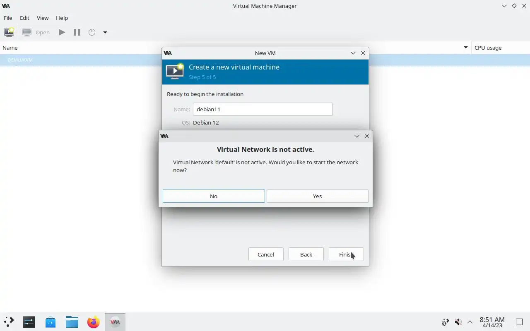Click Finish in the New VM wizard
The image size is (530, 331).
coord(346,254)
